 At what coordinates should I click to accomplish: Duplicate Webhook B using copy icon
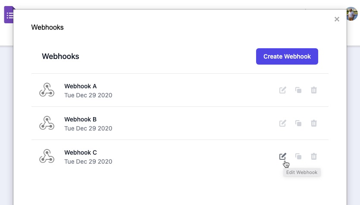coord(298,123)
